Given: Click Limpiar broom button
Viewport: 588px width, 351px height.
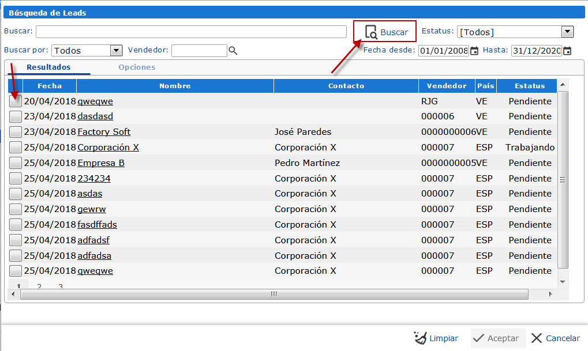Looking at the screenshot, I should 436,338.
